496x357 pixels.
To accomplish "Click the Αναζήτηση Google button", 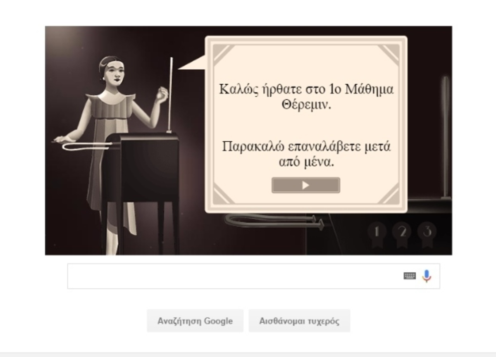I will [195, 321].
